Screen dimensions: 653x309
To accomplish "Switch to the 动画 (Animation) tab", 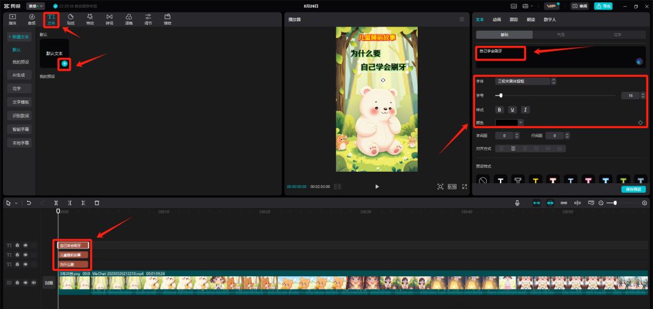I will pyautogui.click(x=496, y=19).
